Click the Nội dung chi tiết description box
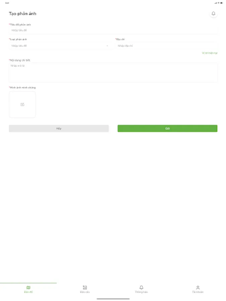Viewport: 226px width, 301px height. 113,72
